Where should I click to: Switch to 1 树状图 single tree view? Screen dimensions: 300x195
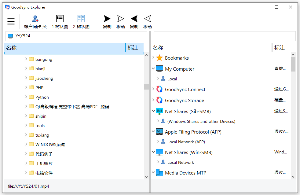coord(60,22)
